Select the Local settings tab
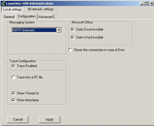 12,9
